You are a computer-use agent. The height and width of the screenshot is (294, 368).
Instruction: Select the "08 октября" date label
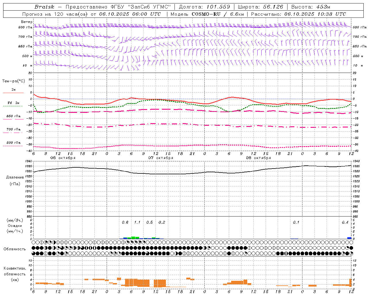258,158
